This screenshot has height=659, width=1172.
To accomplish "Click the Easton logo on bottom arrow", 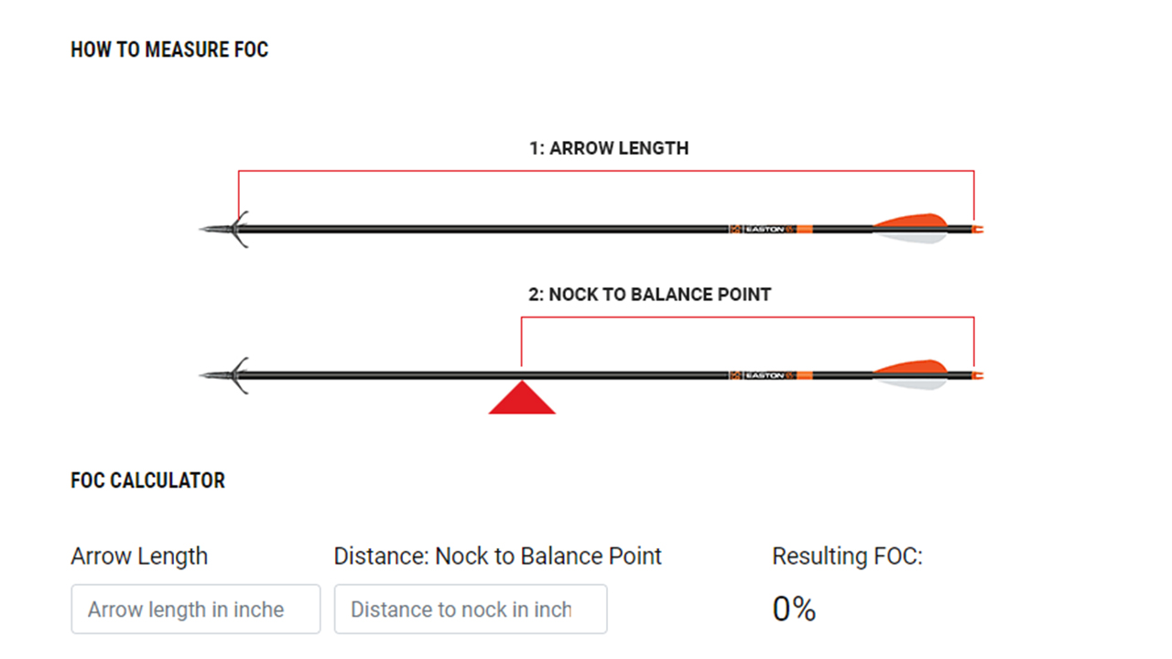I will (760, 375).
